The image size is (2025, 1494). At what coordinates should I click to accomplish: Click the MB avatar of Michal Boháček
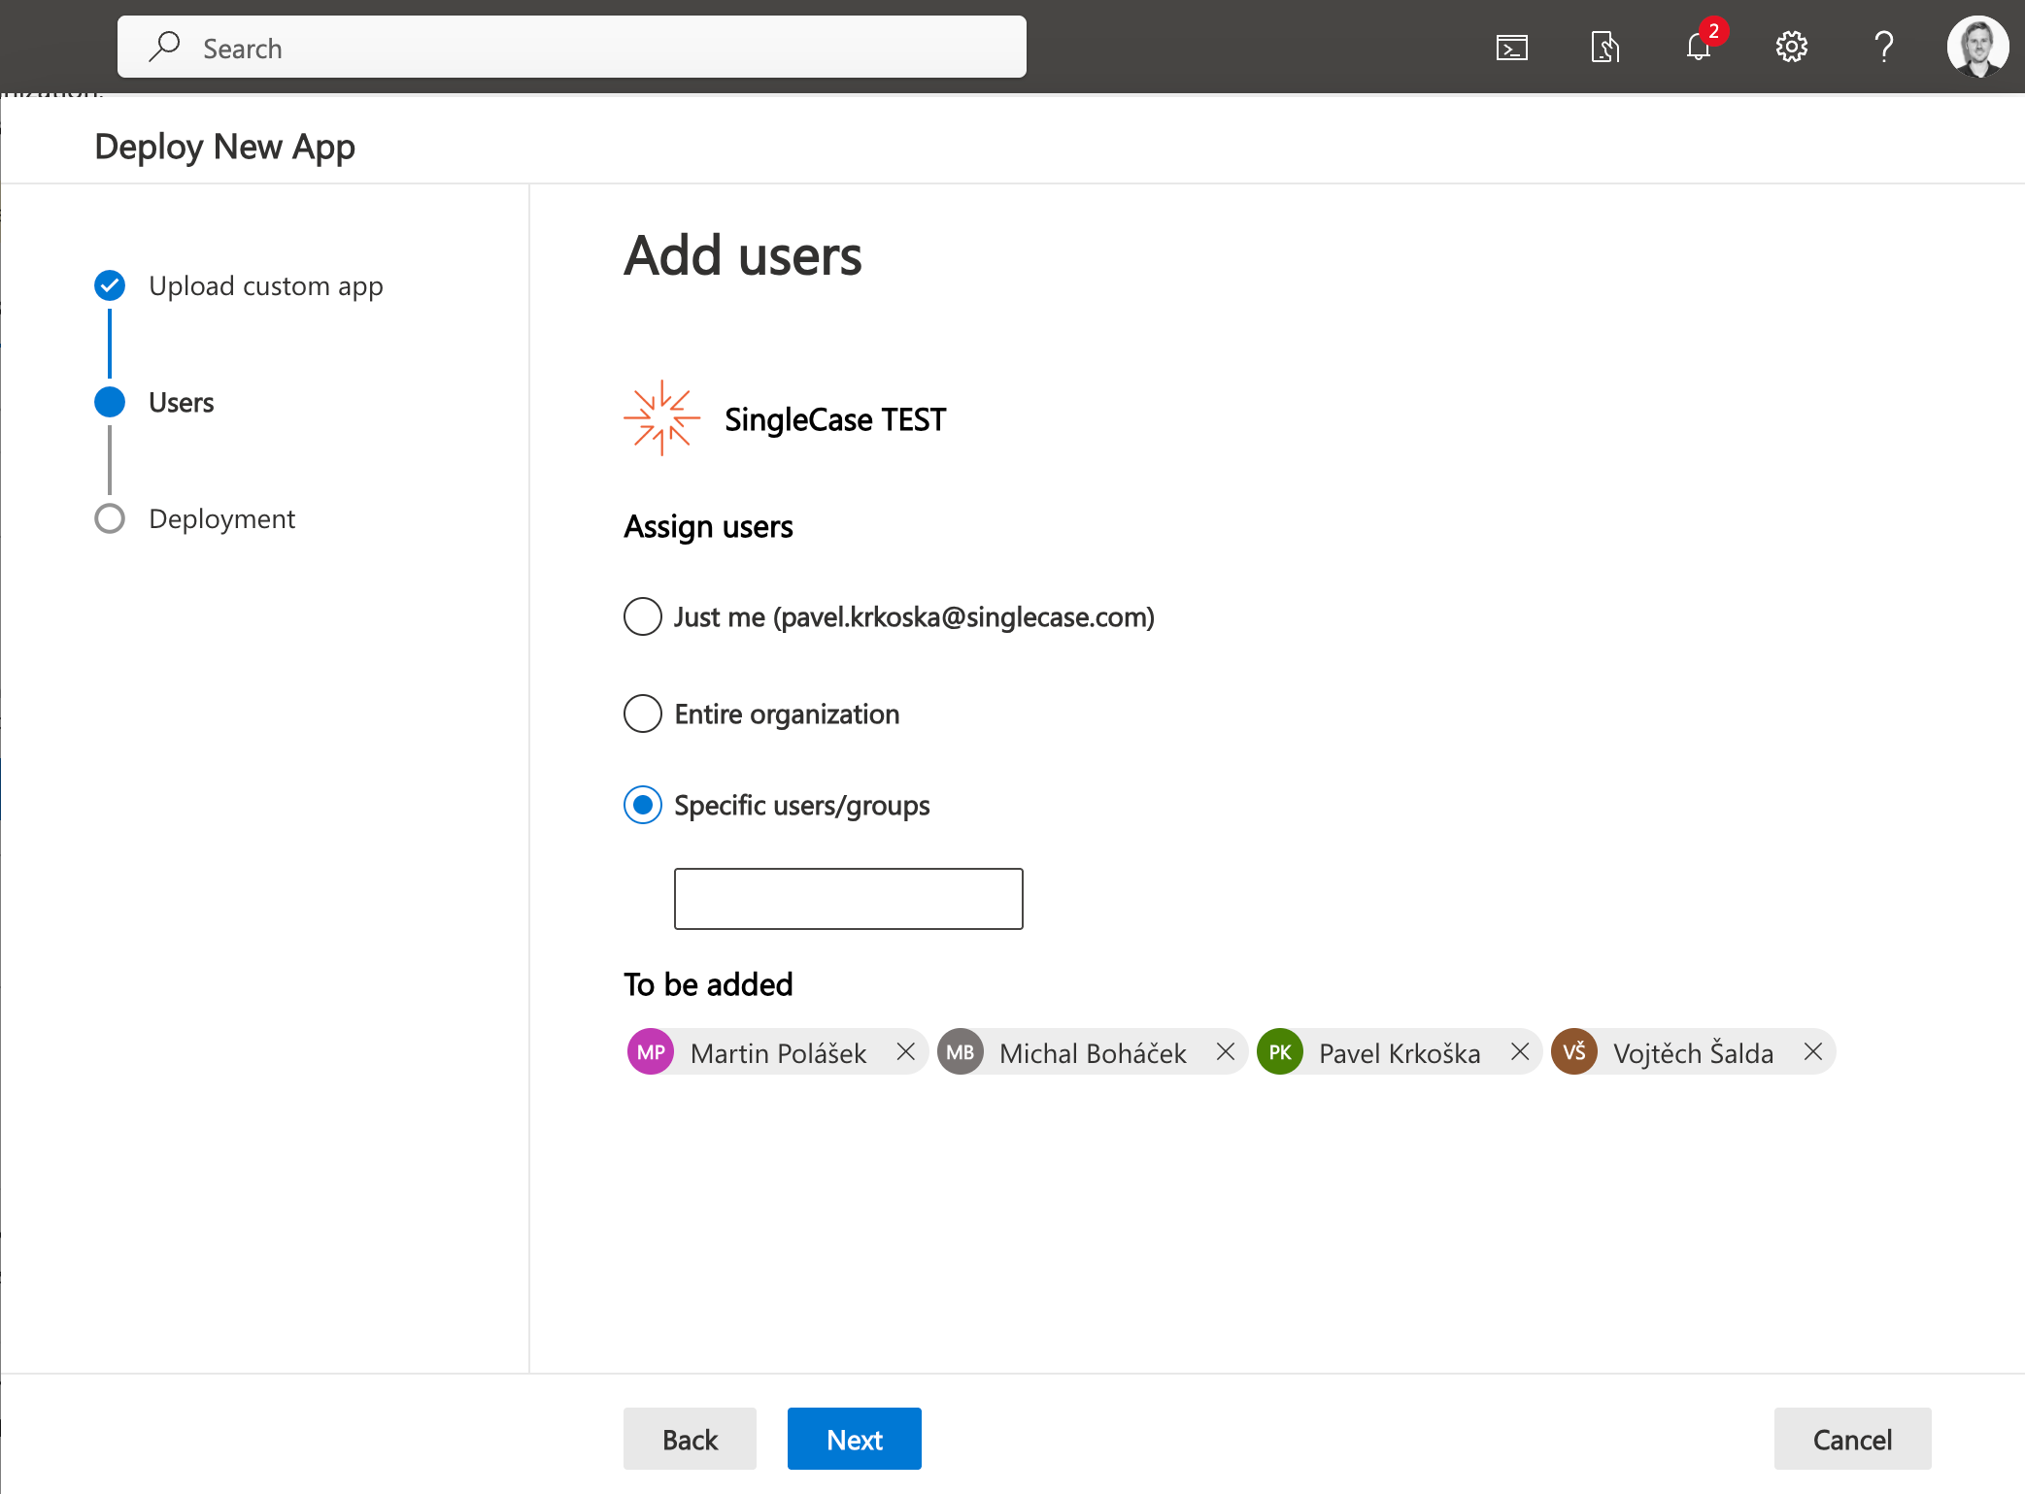click(961, 1052)
